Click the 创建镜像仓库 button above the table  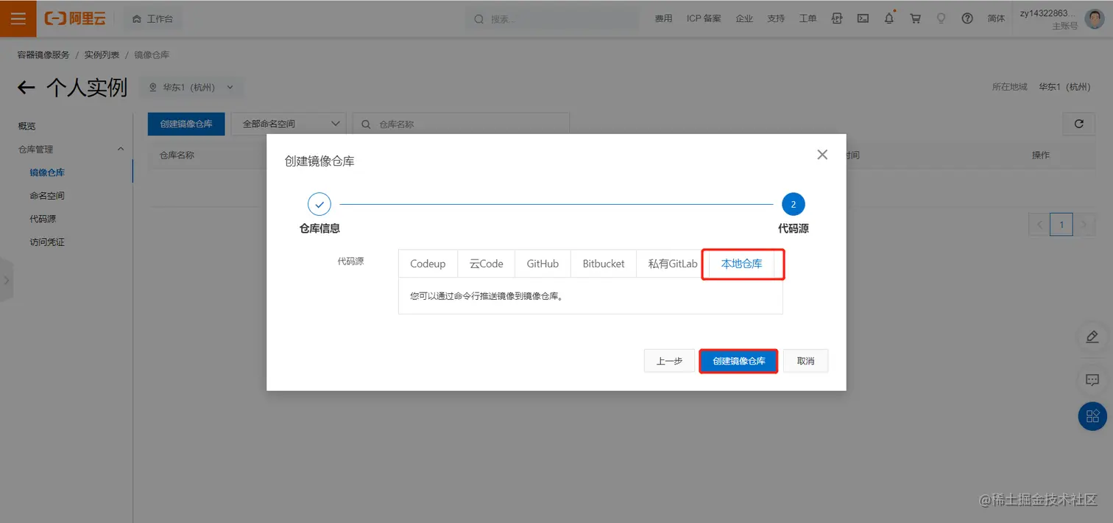tap(186, 124)
